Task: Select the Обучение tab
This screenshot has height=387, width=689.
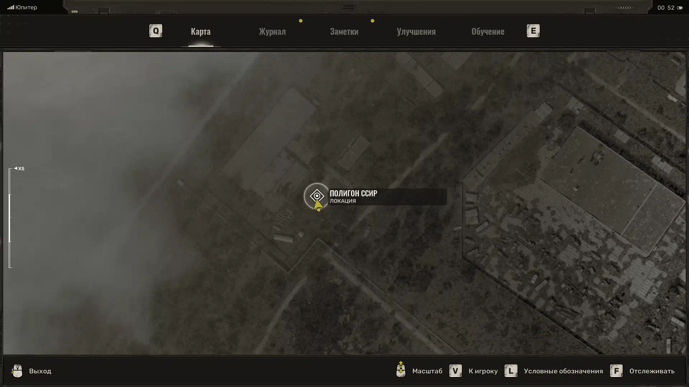Action: [488, 32]
